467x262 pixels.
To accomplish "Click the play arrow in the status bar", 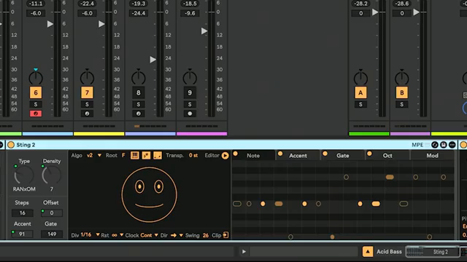I will pos(244,252).
